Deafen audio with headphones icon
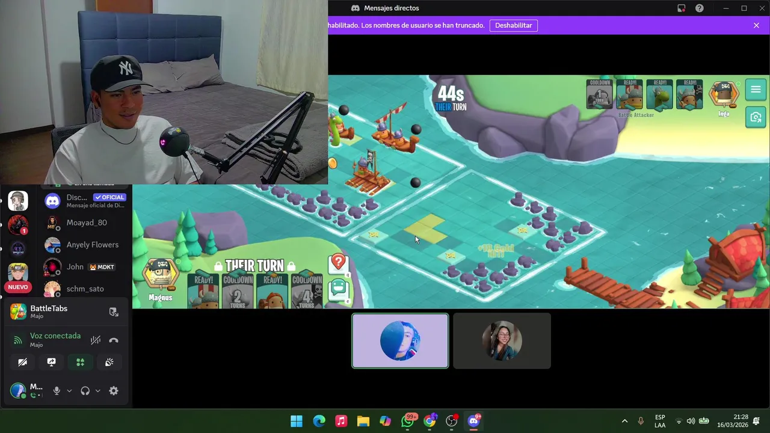The width and height of the screenshot is (770, 433). tap(85, 391)
